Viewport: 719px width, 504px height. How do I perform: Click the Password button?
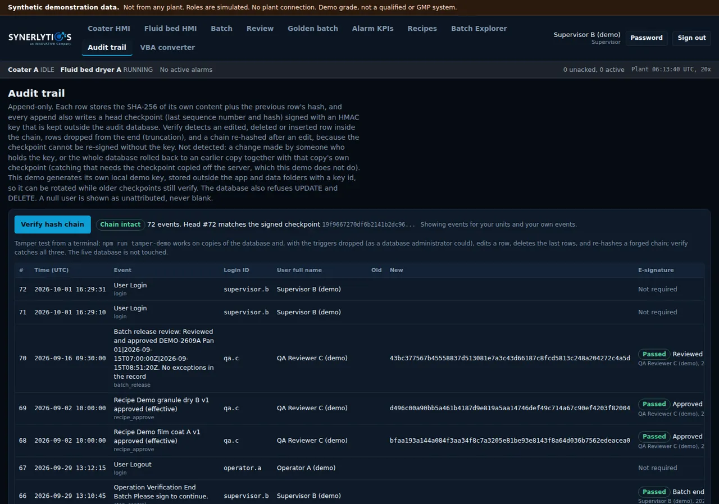pyautogui.click(x=647, y=38)
